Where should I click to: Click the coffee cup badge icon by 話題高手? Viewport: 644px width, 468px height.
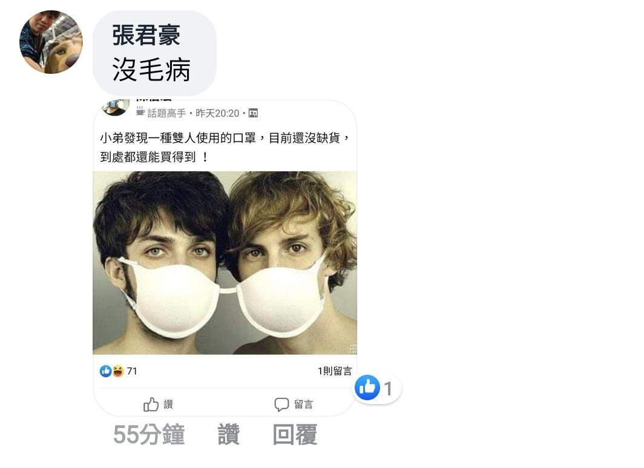(140, 112)
